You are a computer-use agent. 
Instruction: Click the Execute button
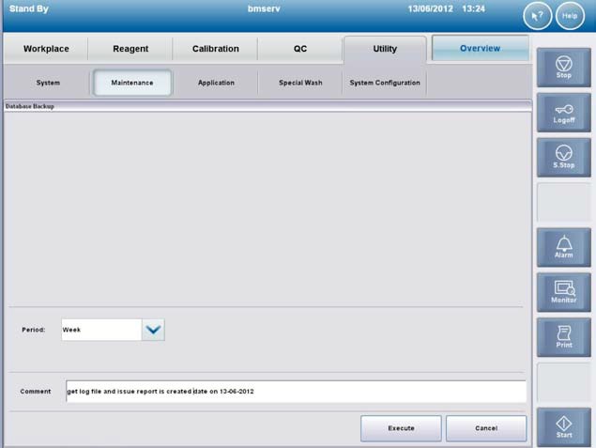pos(401,428)
